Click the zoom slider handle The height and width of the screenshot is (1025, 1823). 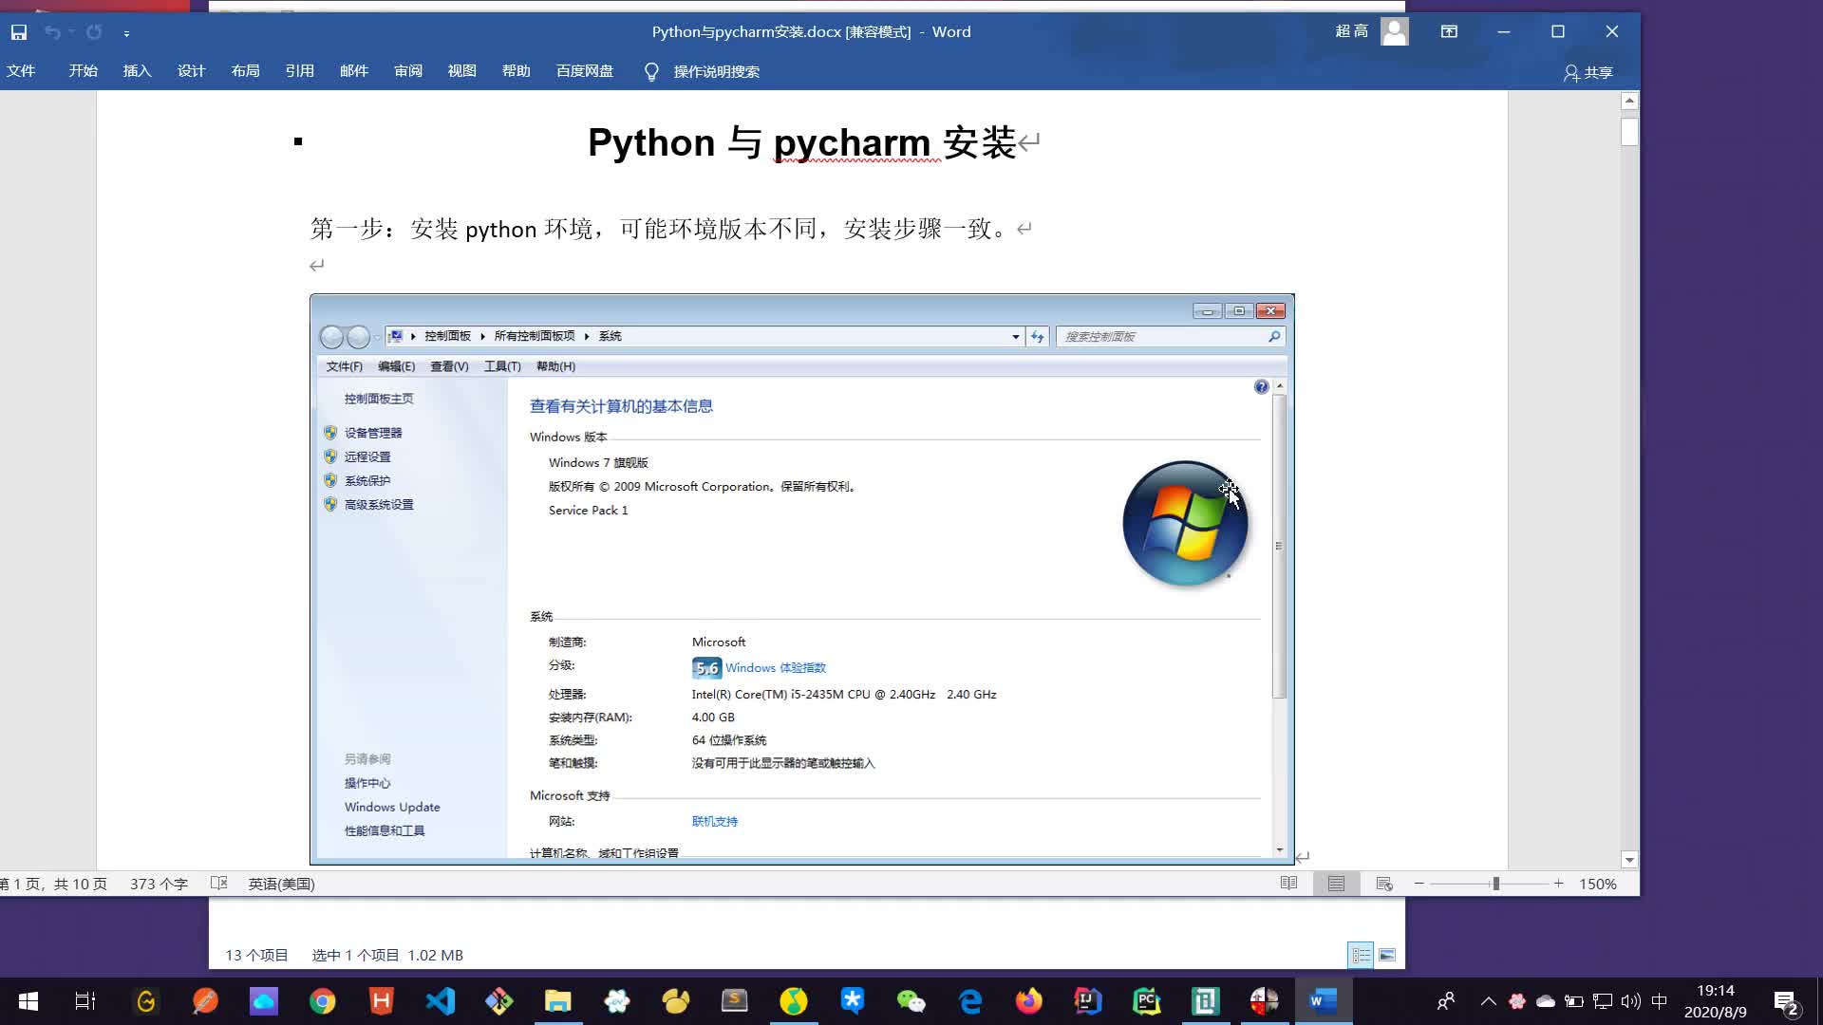pos(1495,884)
